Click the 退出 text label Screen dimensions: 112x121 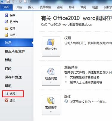tap(12, 100)
